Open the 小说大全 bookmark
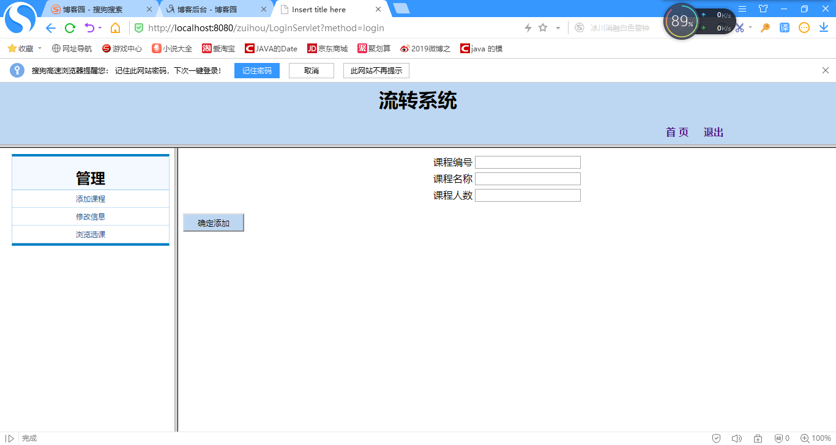The image size is (836, 445). pyautogui.click(x=172, y=48)
